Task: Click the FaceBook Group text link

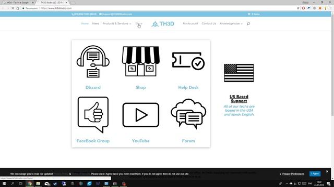Action: pyautogui.click(x=93, y=141)
